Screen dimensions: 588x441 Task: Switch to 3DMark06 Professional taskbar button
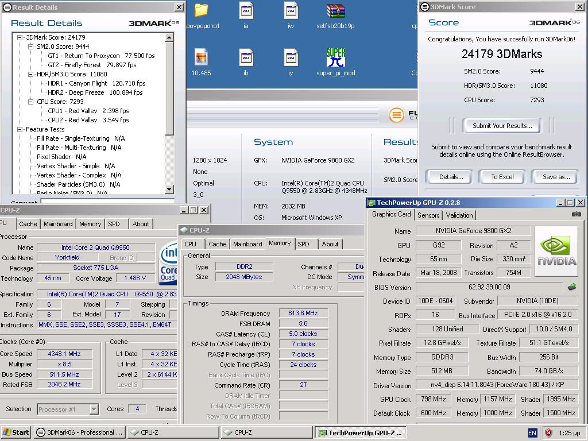coord(79,432)
